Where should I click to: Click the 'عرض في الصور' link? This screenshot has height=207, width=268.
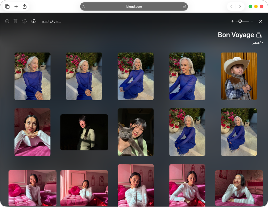51,21
